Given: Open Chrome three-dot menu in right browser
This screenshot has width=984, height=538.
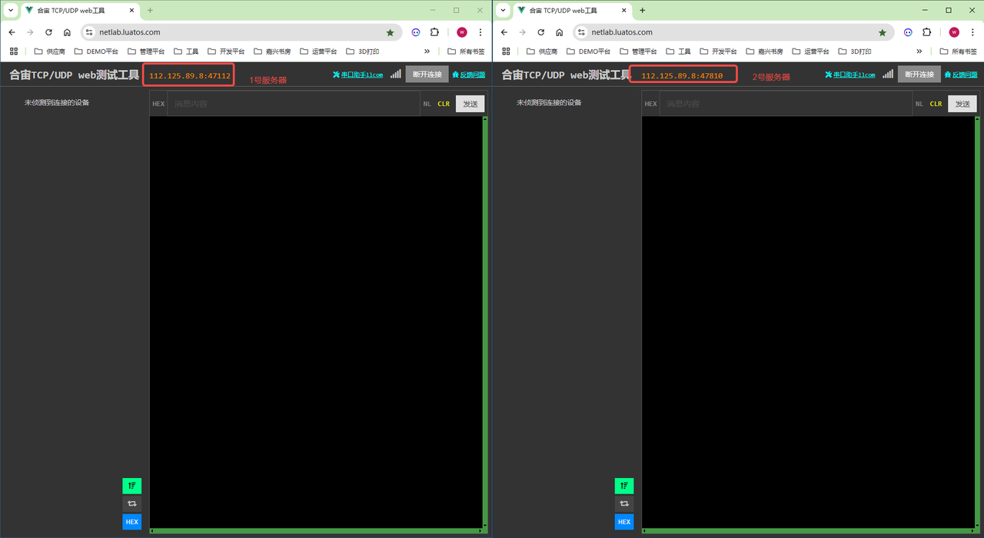Looking at the screenshot, I should pyautogui.click(x=972, y=32).
